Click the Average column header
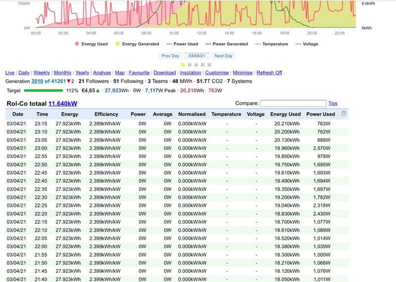Viewport: 396px width, 282px height. (163, 114)
